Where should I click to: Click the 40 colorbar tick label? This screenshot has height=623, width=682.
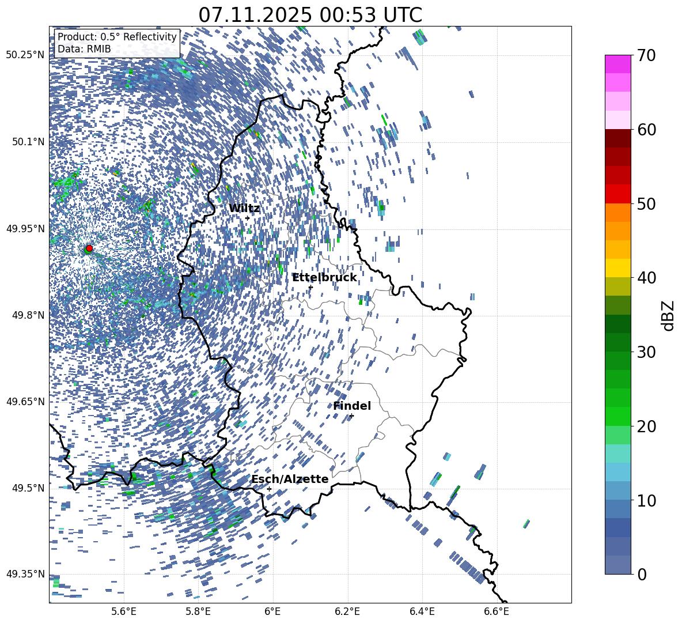pyautogui.click(x=646, y=278)
